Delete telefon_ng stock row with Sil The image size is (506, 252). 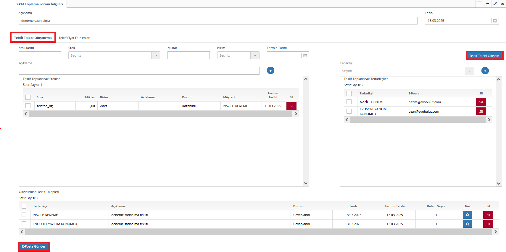point(291,106)
